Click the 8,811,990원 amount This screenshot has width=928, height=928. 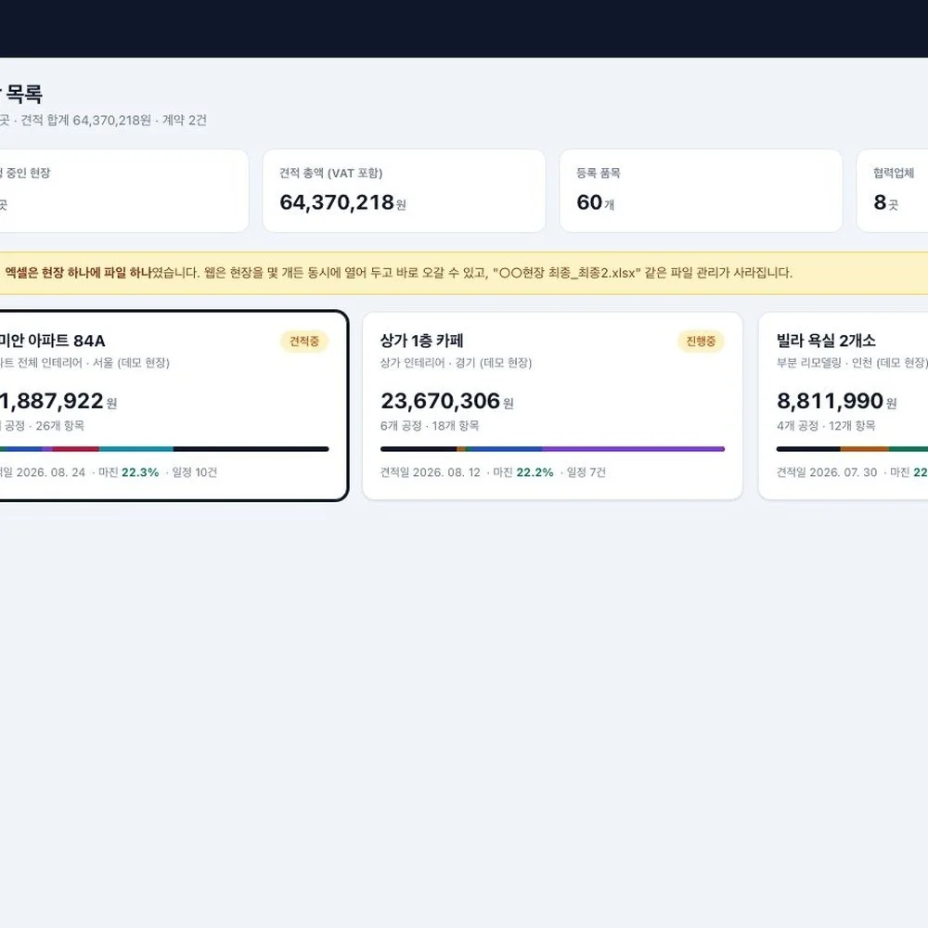point(836,402)
